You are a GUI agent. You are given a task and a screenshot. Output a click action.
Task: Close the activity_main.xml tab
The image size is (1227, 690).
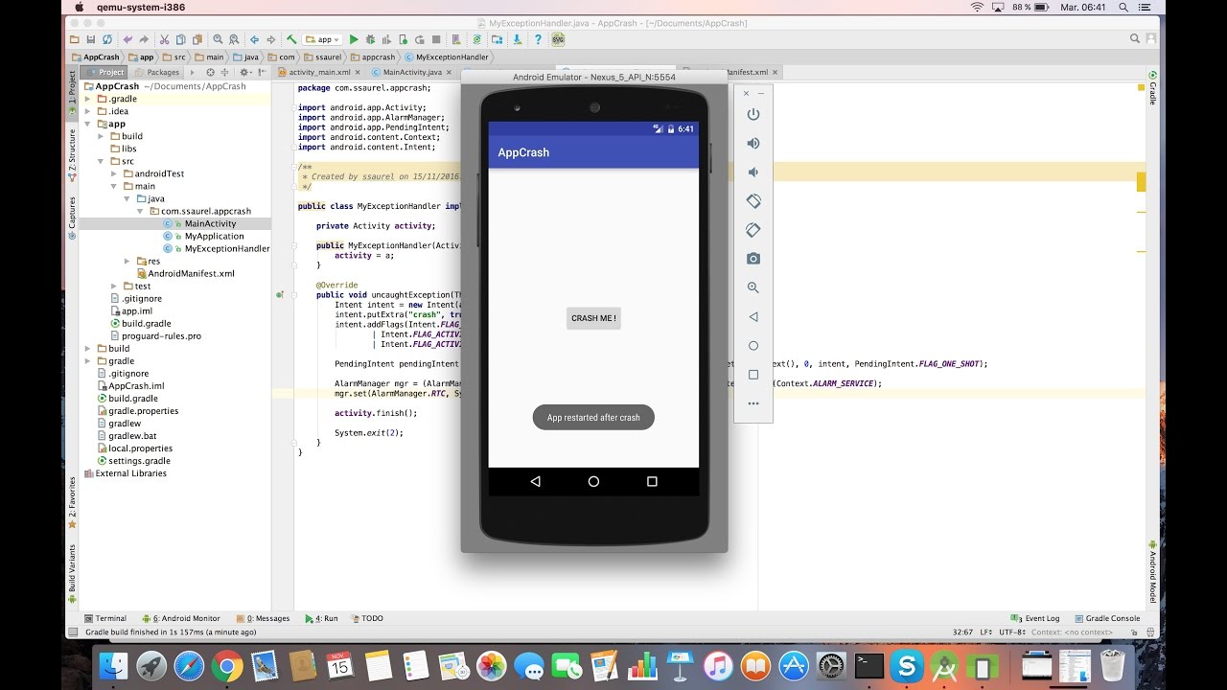pyautogui.click(x=358, y=72)
